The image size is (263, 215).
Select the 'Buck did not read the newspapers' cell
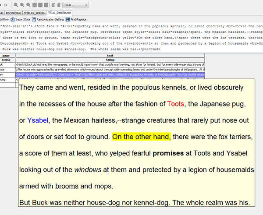pos(110,65)
